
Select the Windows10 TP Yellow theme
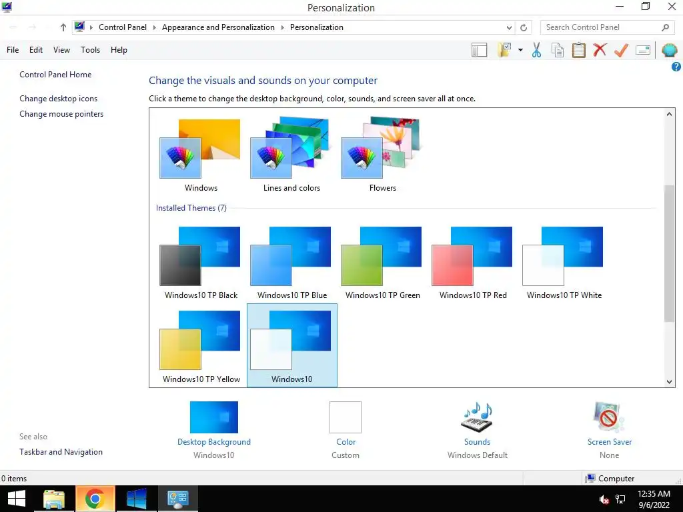pyautogui.click(x=200, y=346)
